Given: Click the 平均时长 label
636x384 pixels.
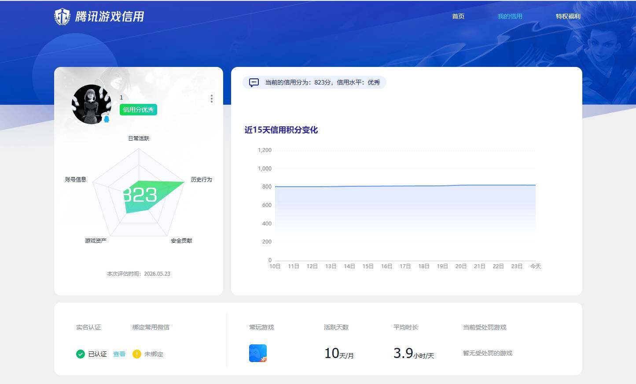Looking at the screenshot, I should click(x=406, y=327).
